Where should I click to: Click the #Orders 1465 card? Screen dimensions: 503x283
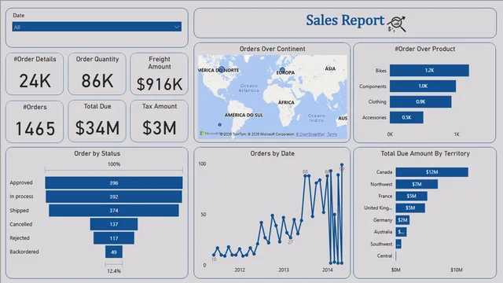click(x=35, y=121)
